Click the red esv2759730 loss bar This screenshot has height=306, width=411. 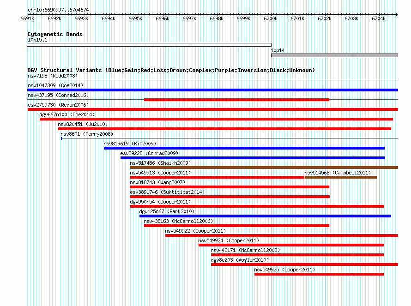pyautogui.click(x=212, y=109)
